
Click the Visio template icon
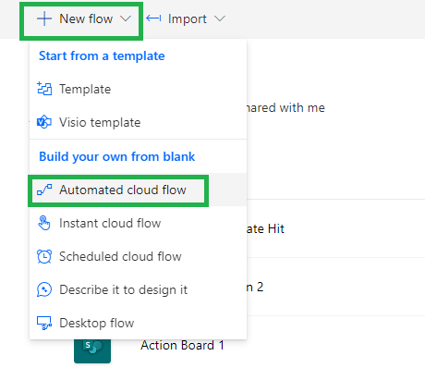[x=44, y=122]
